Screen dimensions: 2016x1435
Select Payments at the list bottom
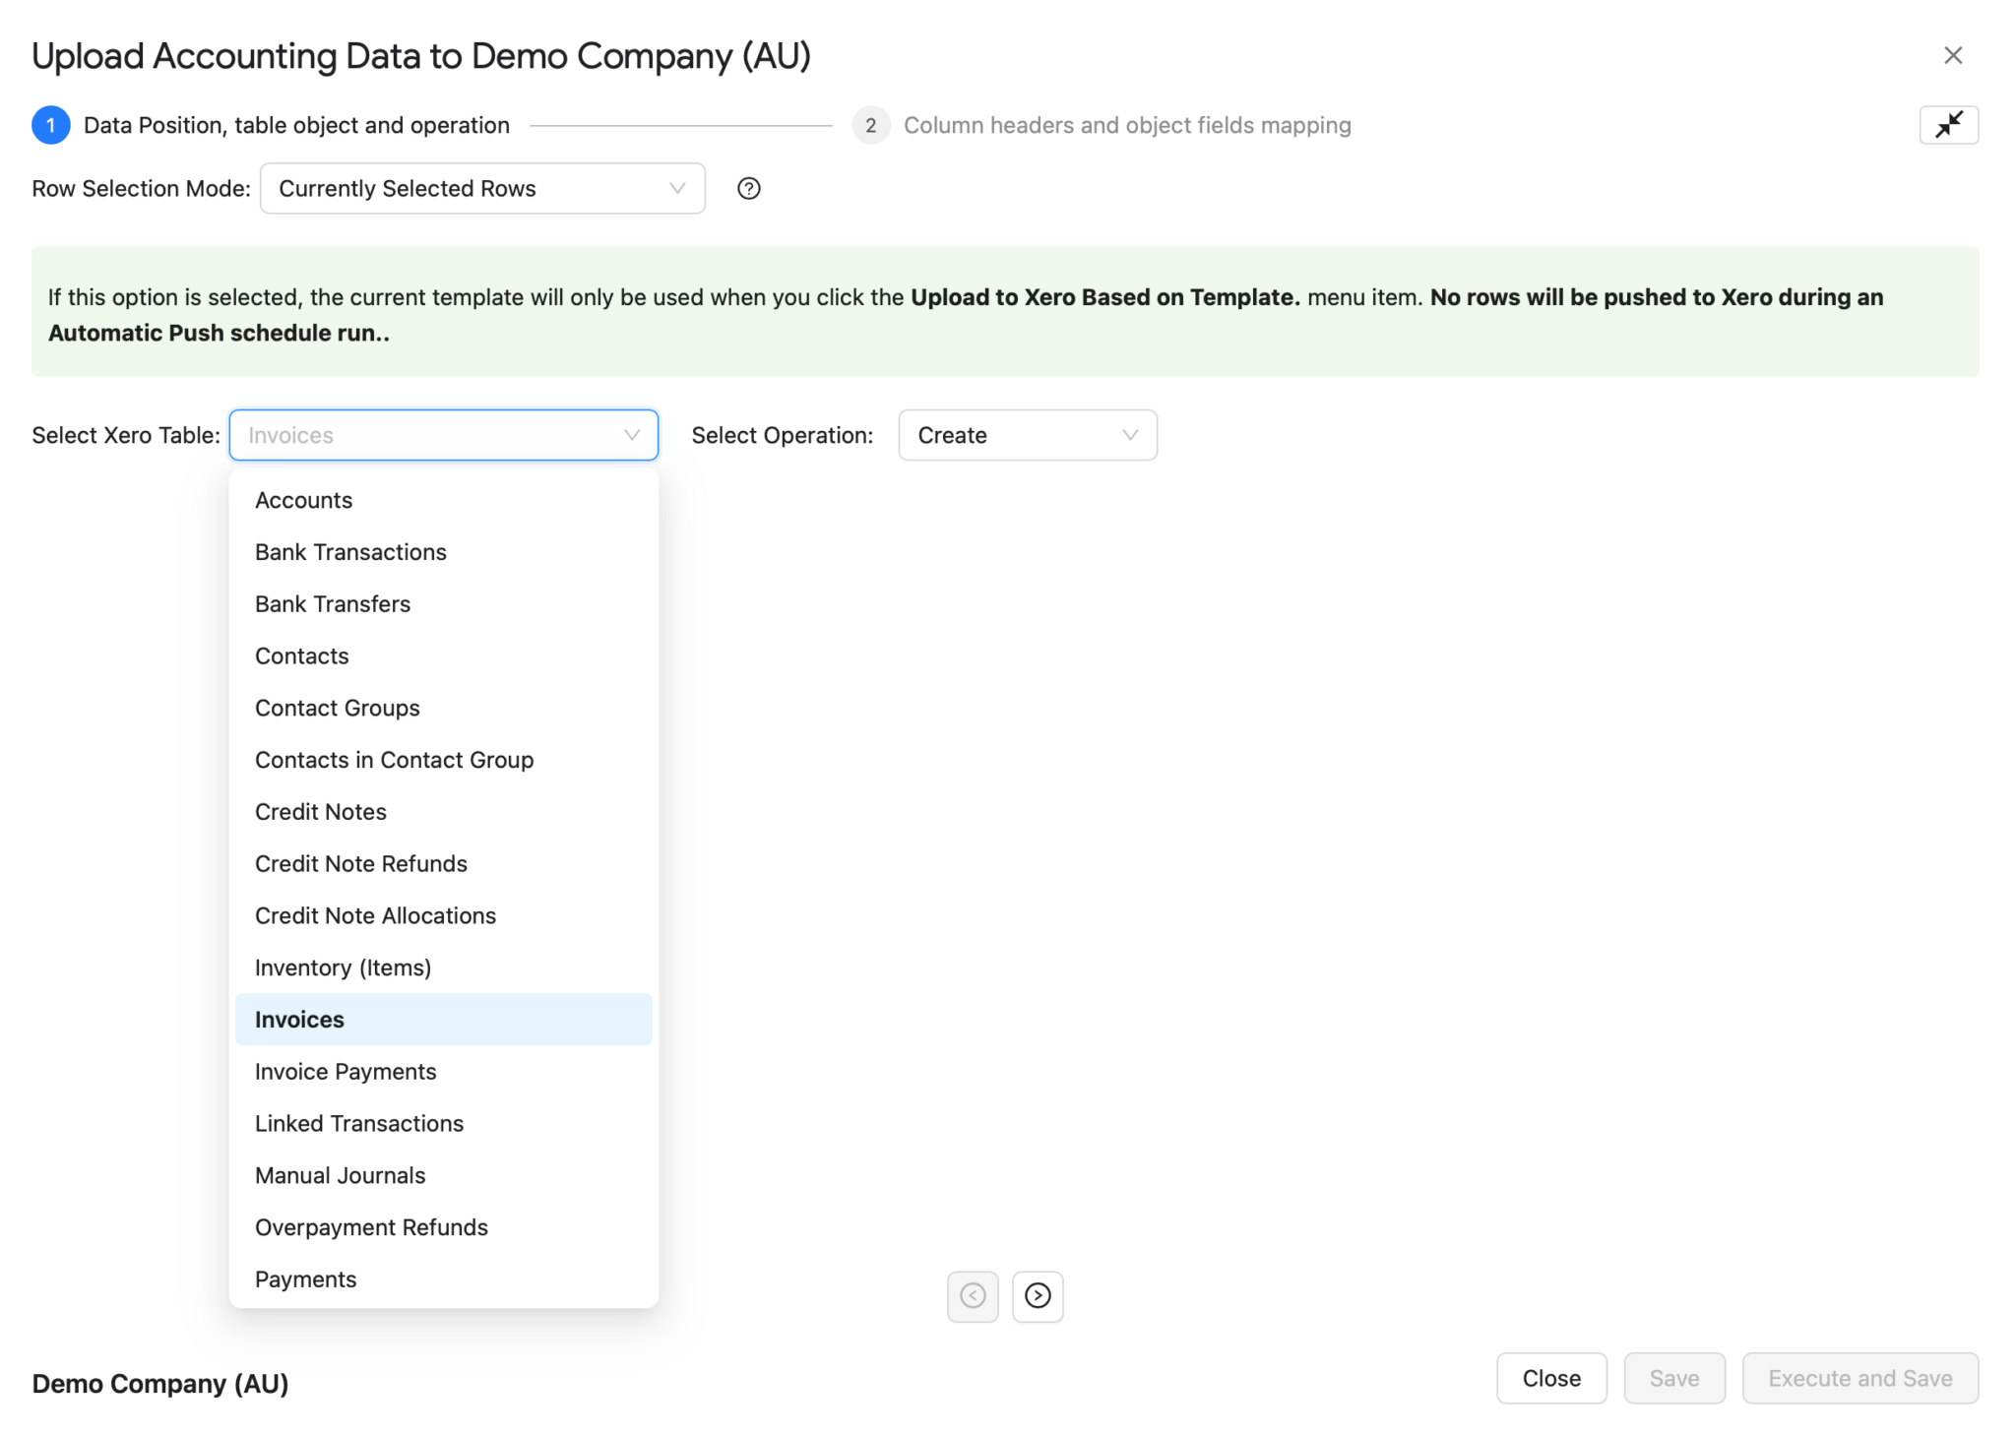coord(443,1279)
